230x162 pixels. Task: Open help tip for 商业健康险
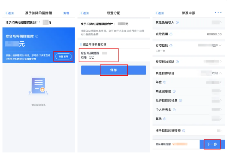point(174,91)
